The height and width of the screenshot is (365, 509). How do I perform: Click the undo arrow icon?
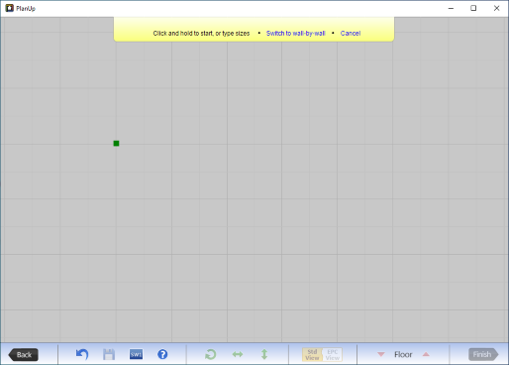82,354
